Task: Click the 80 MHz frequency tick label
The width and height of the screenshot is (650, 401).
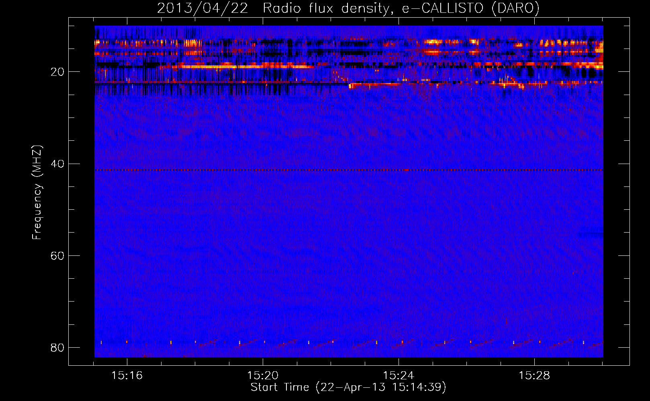Action: [x=57, y=347]
